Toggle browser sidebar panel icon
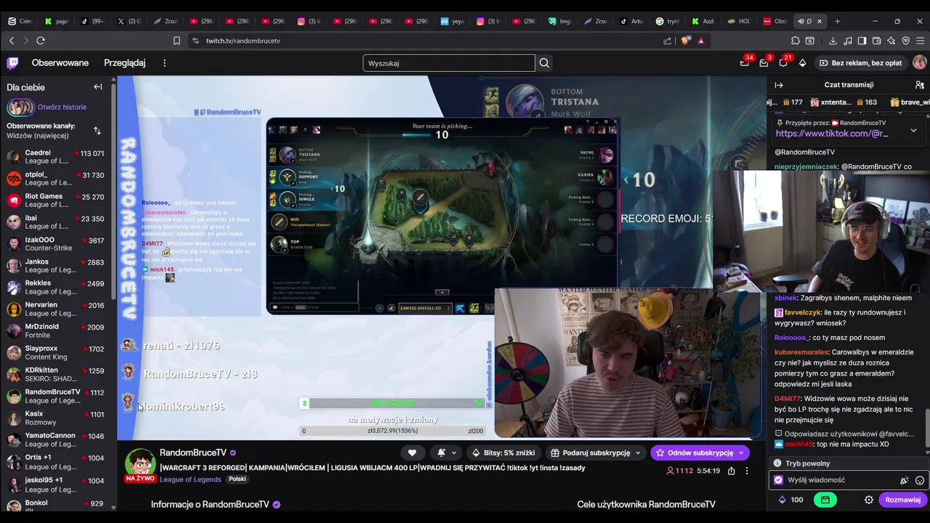Image resolution: width=930 pixels, height=523 pixels. (x=862, y=41)
